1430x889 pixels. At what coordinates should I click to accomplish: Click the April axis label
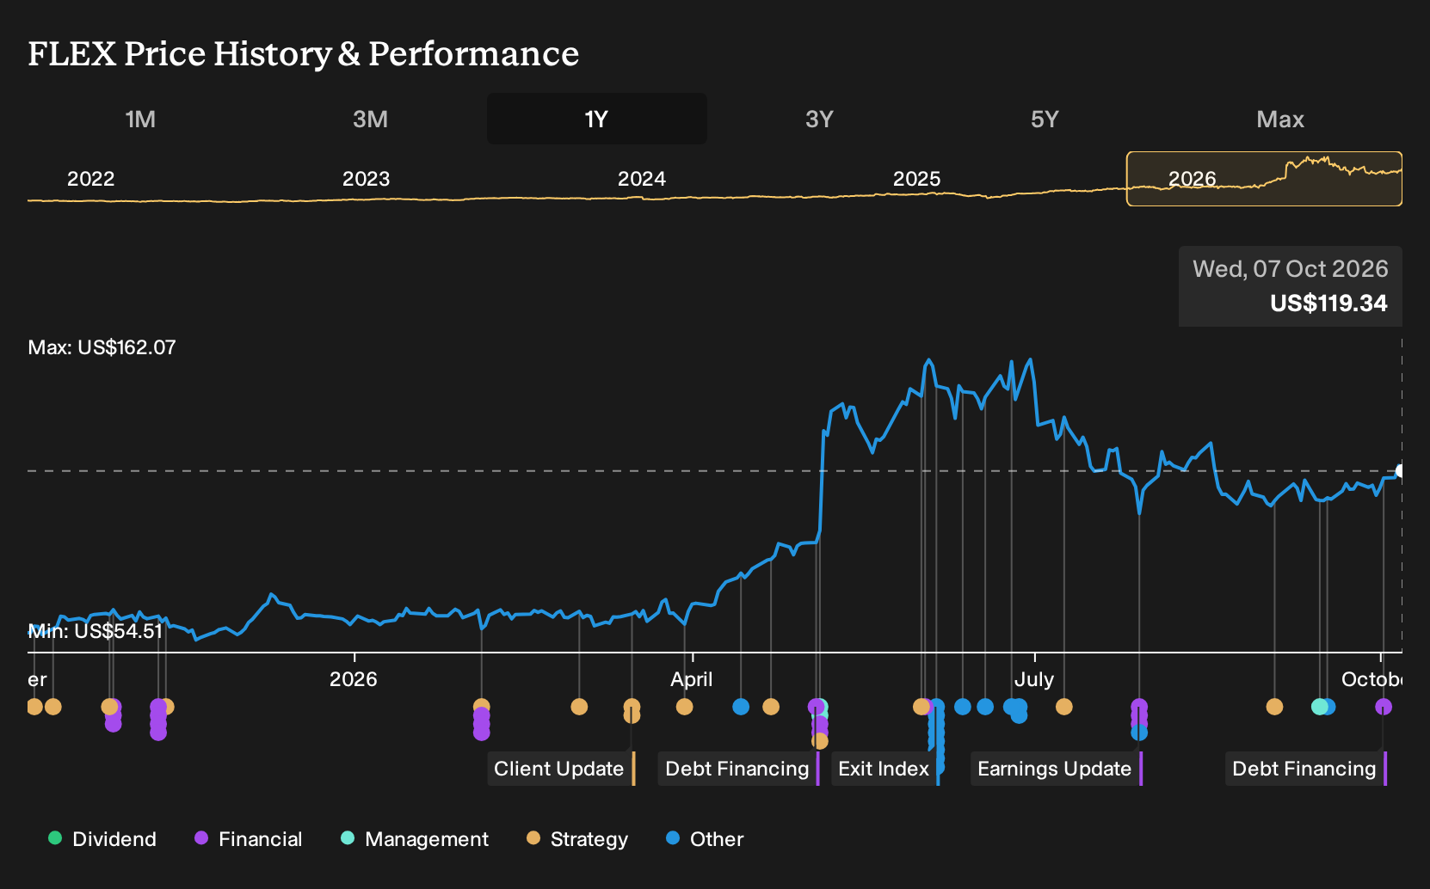coord(692,679)
